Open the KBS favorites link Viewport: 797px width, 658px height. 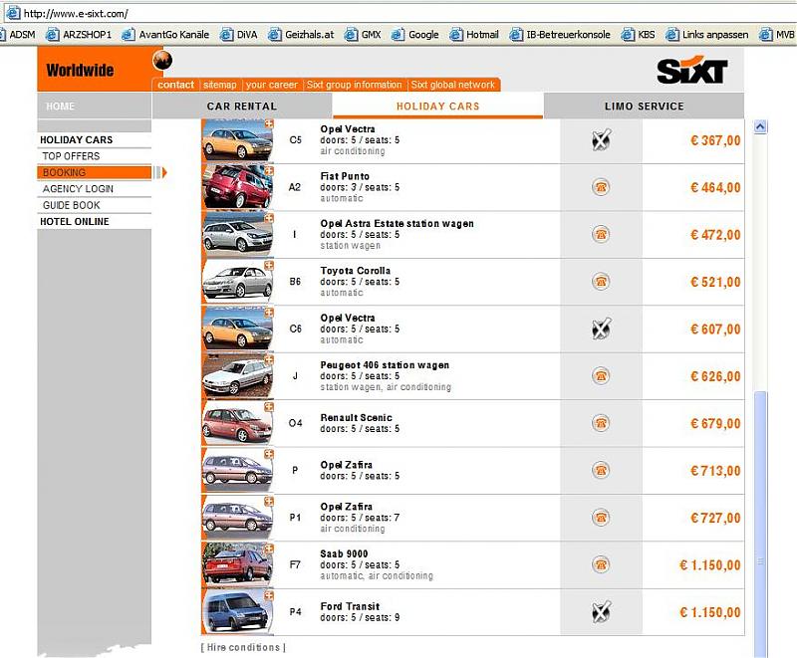[x=638, y=35]
